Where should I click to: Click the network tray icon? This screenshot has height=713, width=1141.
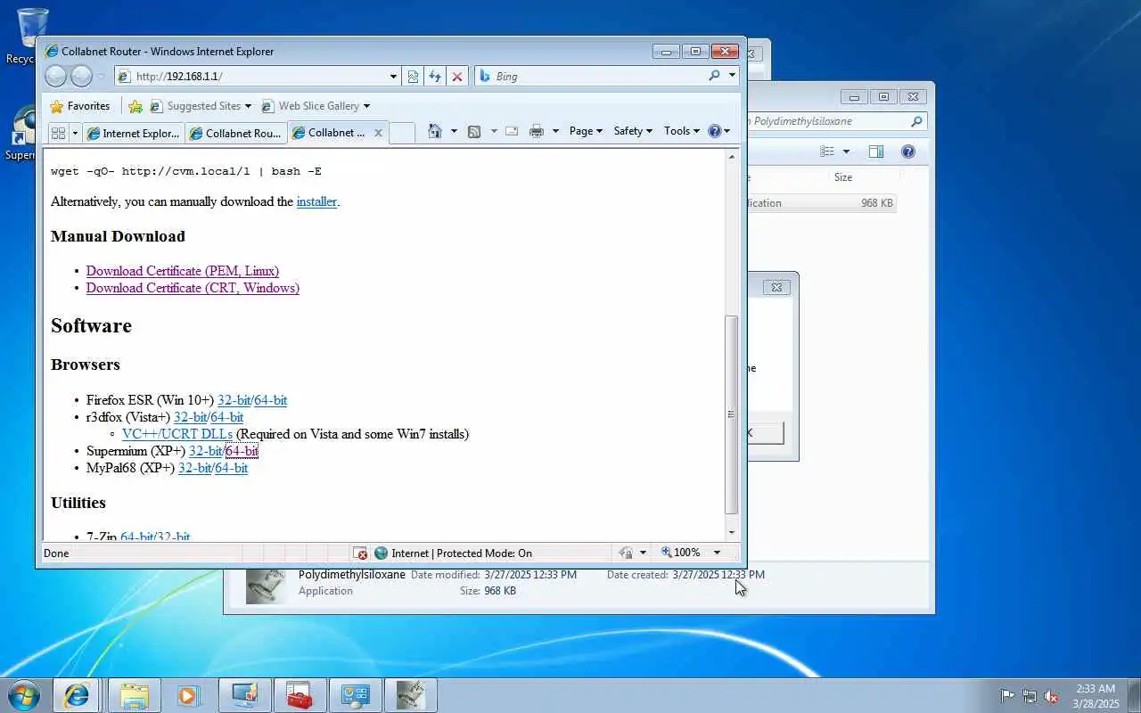click(x=1030, y=696)
